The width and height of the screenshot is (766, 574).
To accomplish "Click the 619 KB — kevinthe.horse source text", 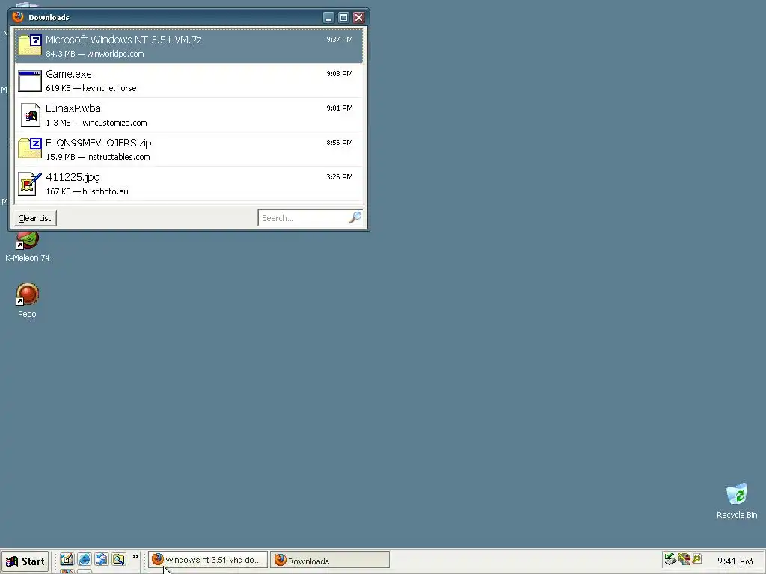I will pos(91,88).
